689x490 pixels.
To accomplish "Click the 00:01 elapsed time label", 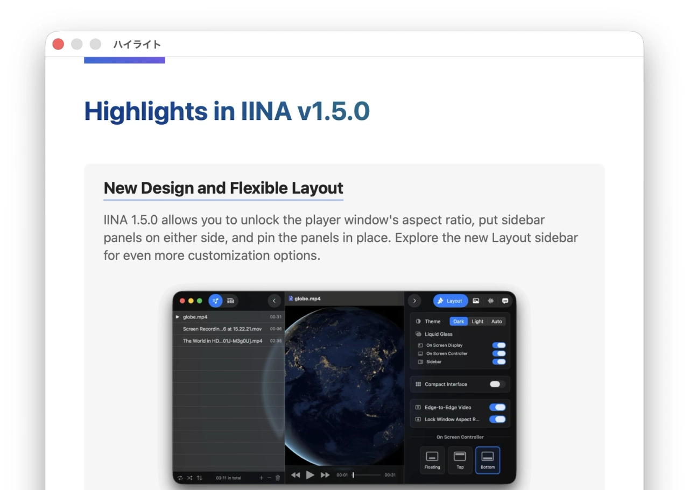I will (x=342, y=475).
